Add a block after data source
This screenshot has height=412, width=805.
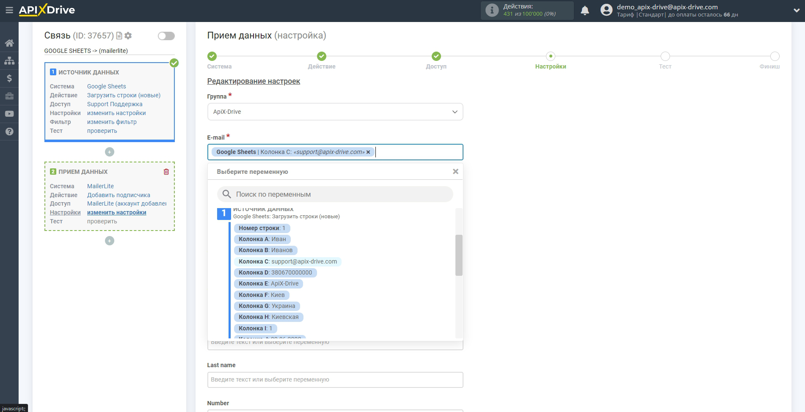click(x=110, y=152)
